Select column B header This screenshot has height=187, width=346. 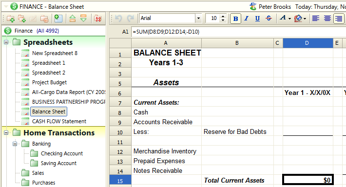coord(237,43)
